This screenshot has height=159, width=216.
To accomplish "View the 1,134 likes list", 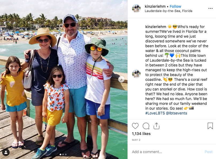I will click(x=141, y=134).
